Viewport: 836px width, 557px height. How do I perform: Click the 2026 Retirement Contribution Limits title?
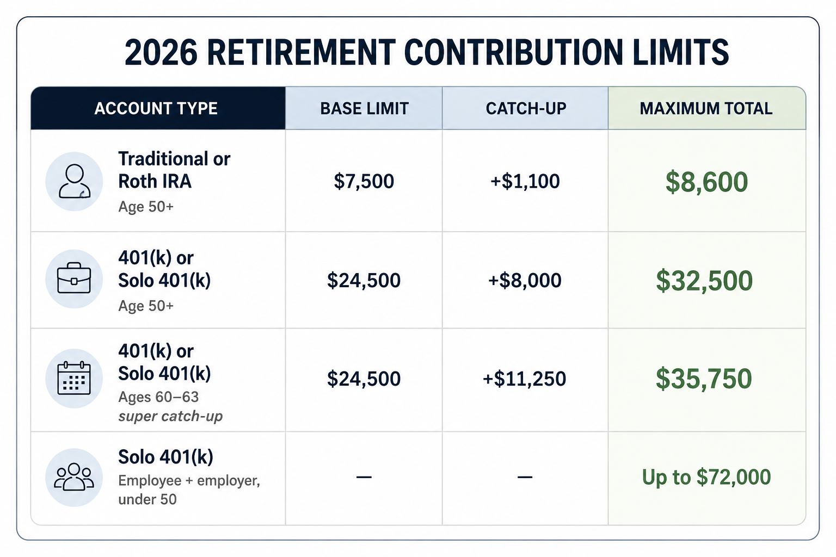click(x=426, y=53)
